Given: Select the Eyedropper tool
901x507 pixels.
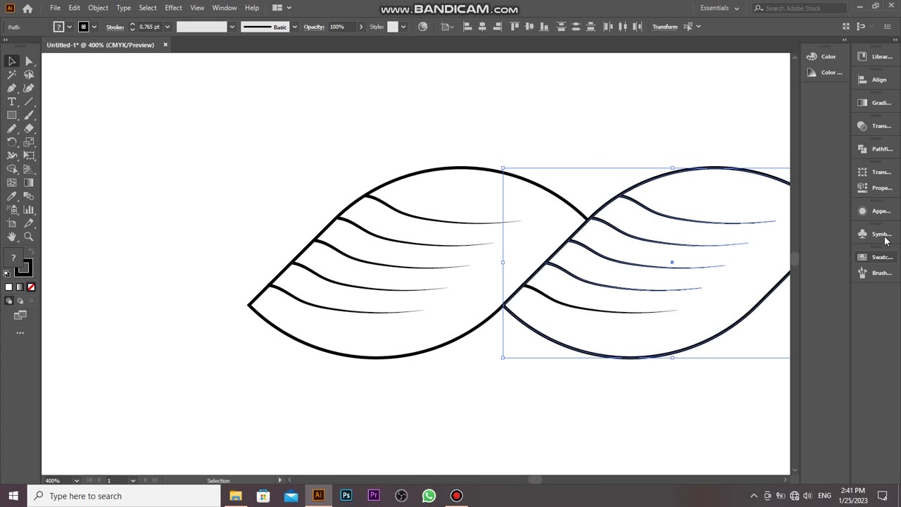Looking at the screenshot, I should (12, 196).
